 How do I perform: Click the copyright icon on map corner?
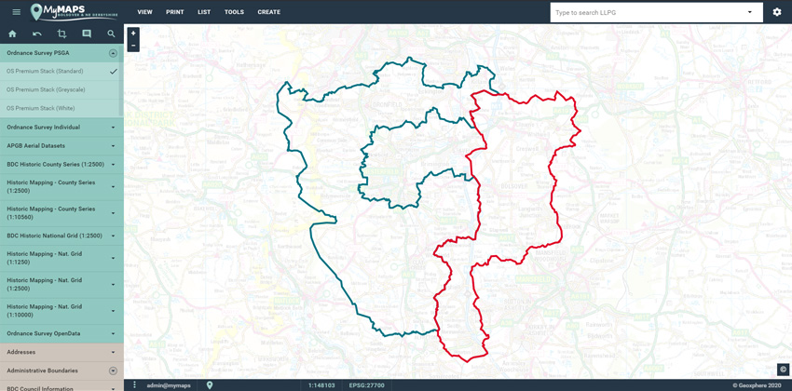783,370
